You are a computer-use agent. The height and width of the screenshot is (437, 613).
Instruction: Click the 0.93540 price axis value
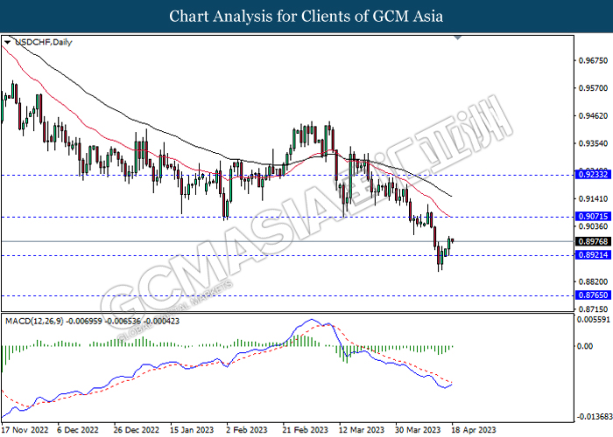point(593,143)
